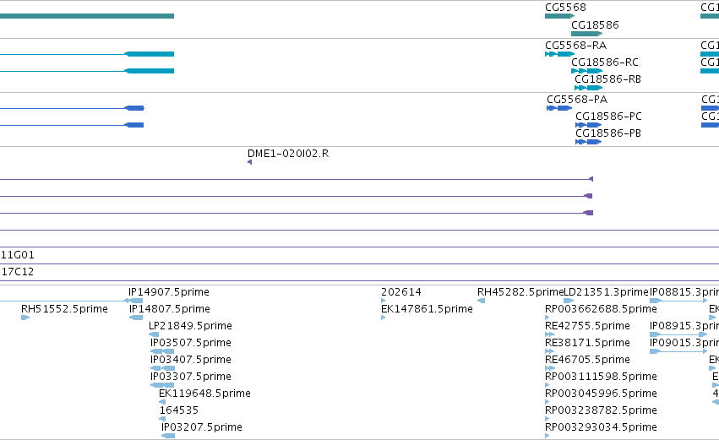Viewport: 719px width, 440px height.
Task: Click the RH45282.5prime feature glyph
Action: click(481, 301)
